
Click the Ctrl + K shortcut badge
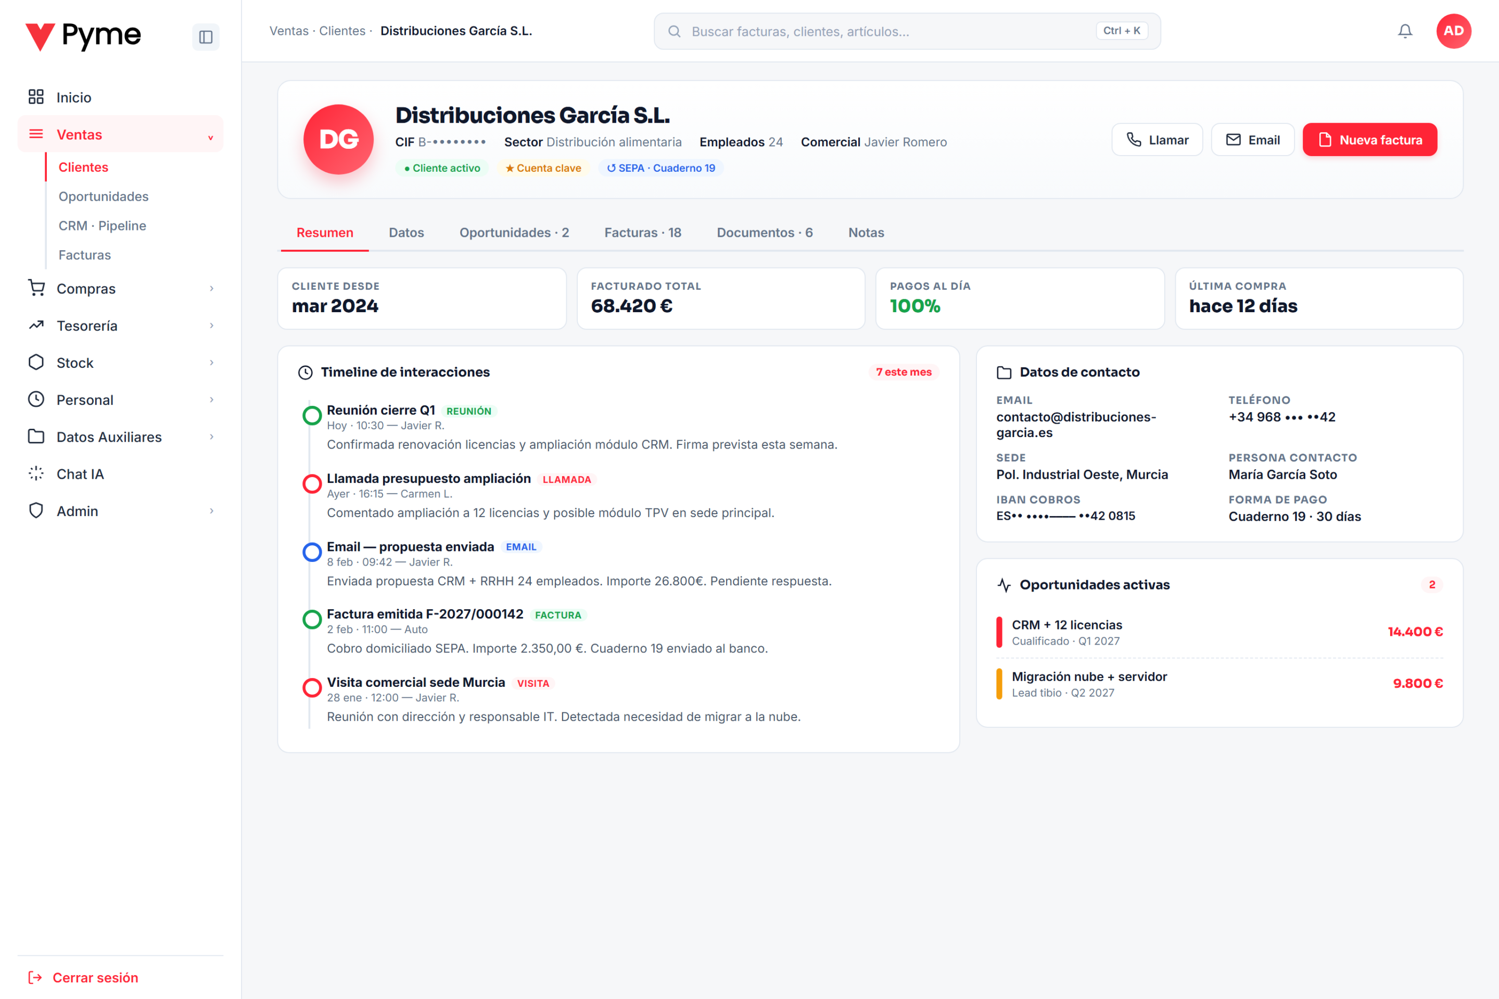click(1122, 31)
